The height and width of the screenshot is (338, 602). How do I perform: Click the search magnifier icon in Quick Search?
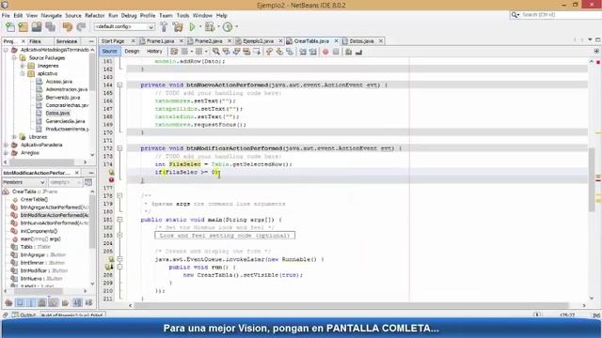pos(515,15)
